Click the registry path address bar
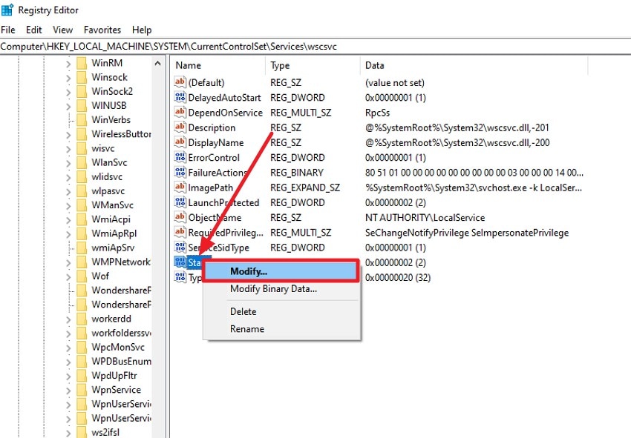631x438 pixels. [x=315, y=46]
